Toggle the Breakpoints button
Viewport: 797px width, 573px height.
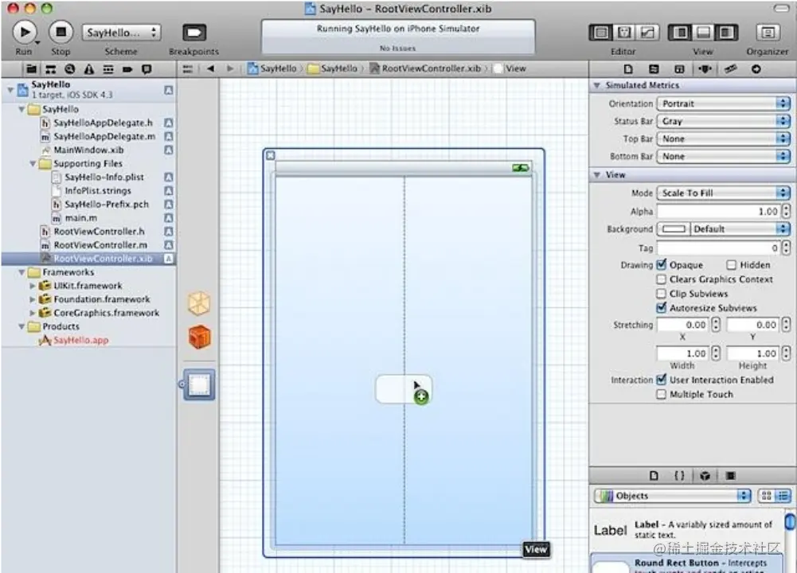(x=194, y=33)
